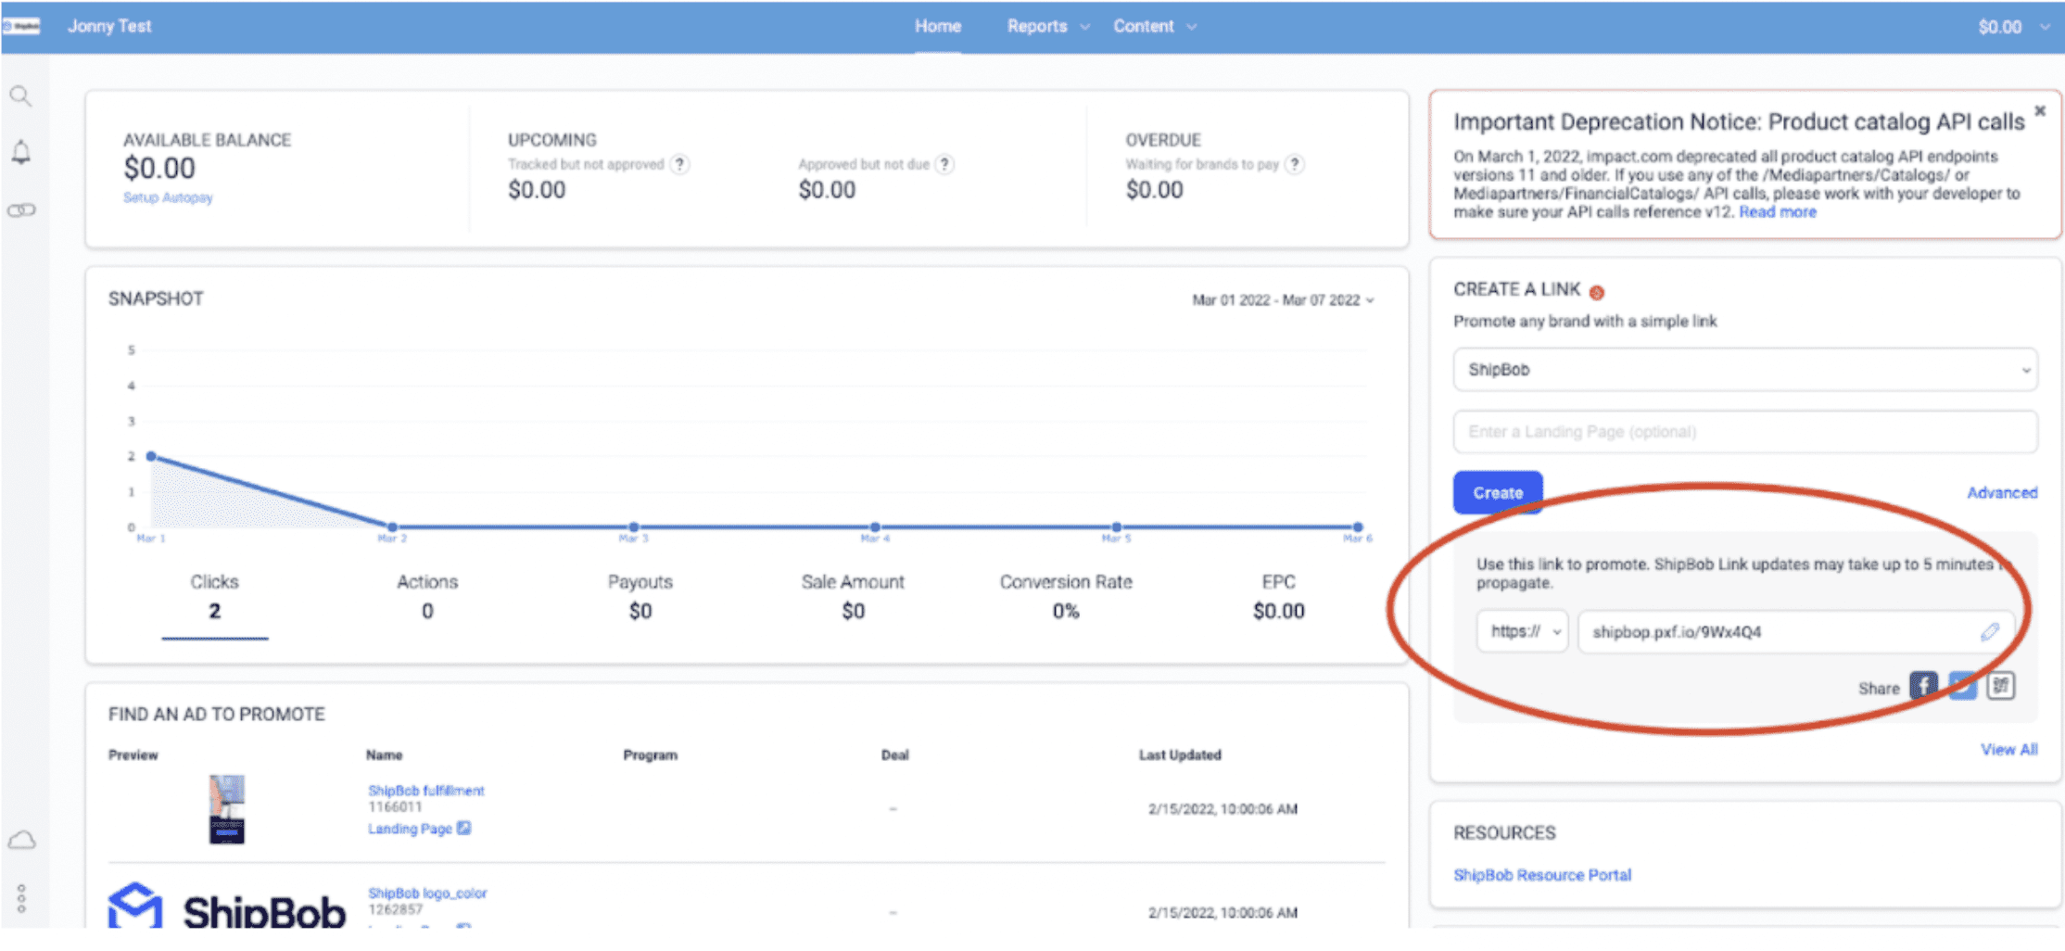This screenshot has width=2065, height=951.
Task: Click help icon beside Tracked but not approved
Action: tap(680, 164)
